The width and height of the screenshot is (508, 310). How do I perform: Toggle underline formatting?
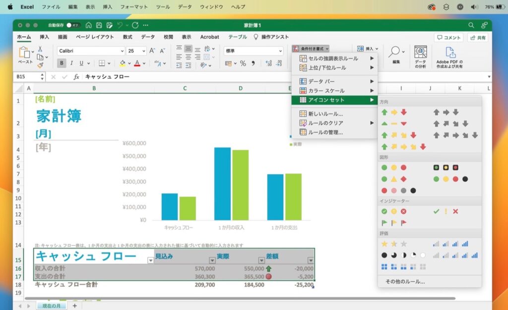tap(81, 63)
